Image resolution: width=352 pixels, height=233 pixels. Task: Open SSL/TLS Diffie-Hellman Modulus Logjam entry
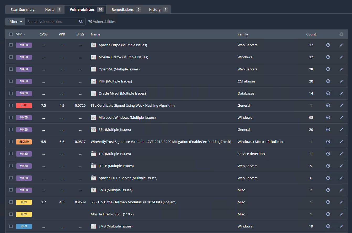click(x=134, y=202)
